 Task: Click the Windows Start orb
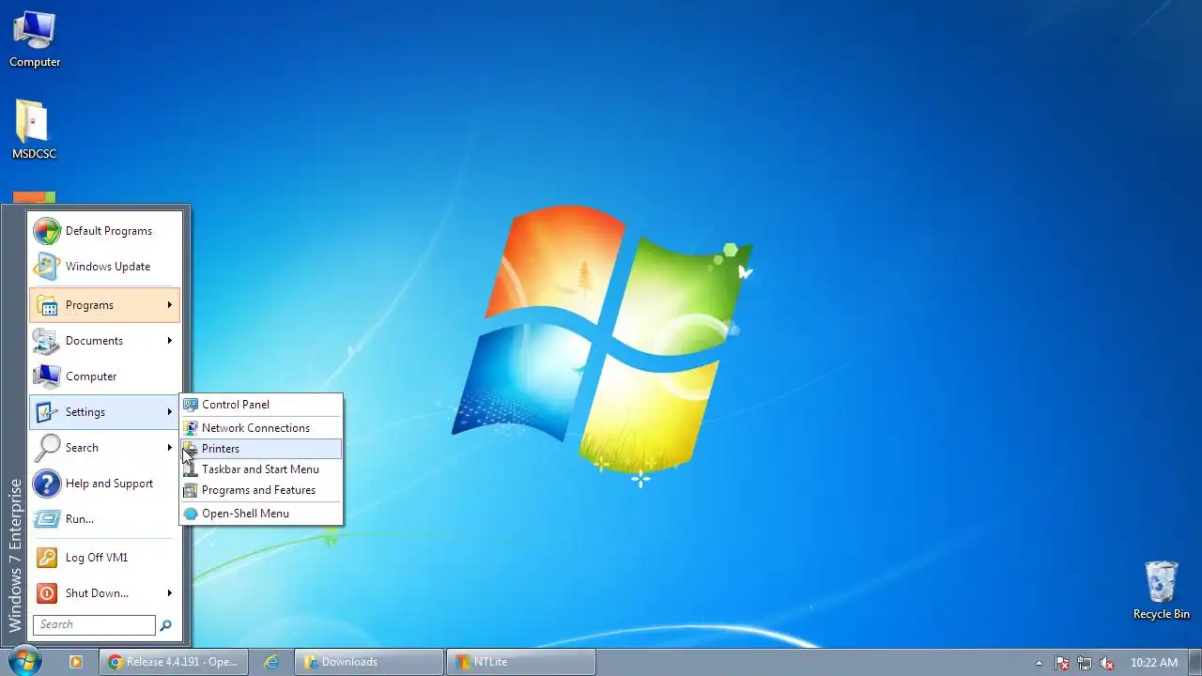pos(24,661)
